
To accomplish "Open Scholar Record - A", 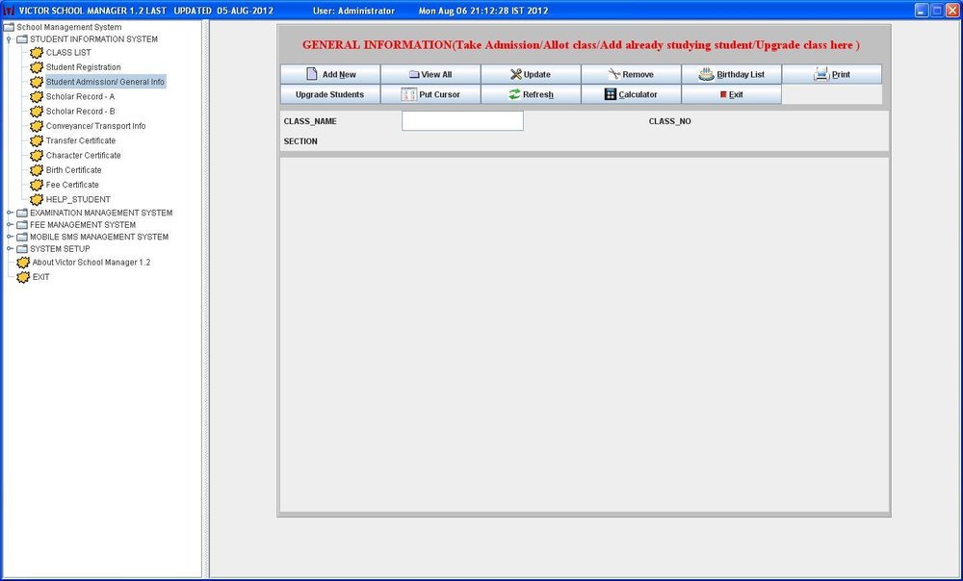I will (x=81, y=97).
